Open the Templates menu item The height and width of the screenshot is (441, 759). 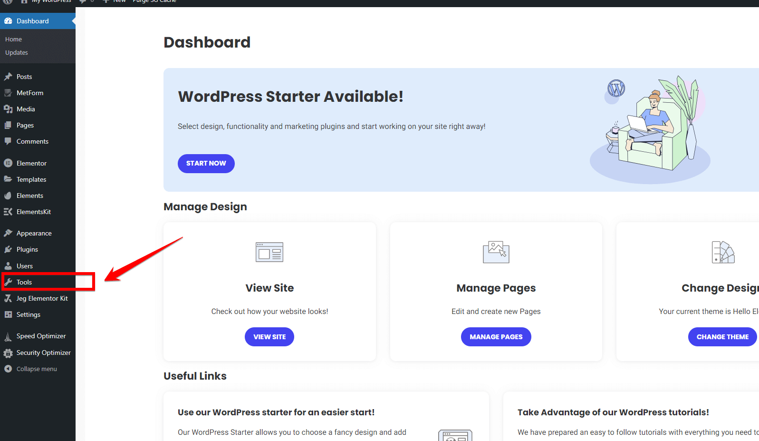31,179
